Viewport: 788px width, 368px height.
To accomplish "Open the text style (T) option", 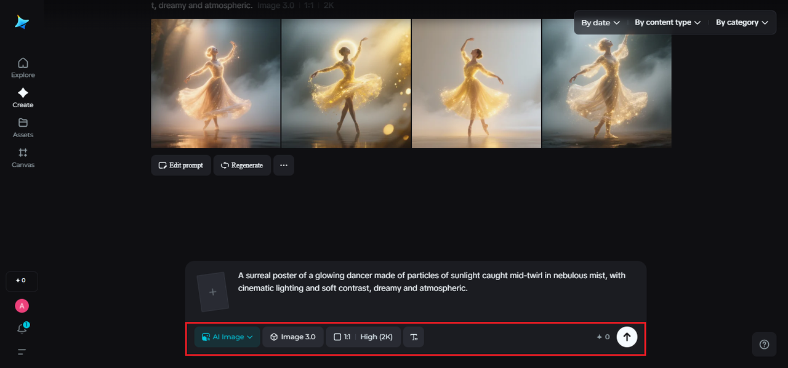I will click(x=413, y=337).
